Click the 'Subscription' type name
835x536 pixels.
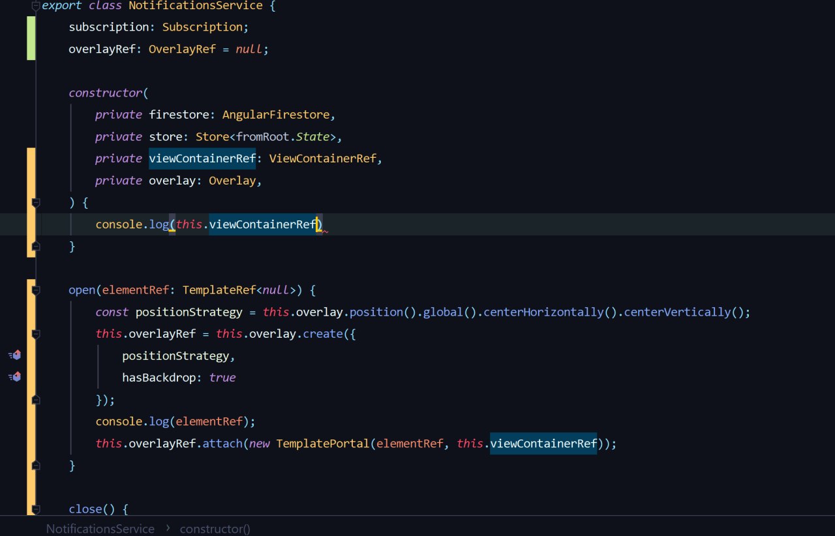[x=202, y=27]
